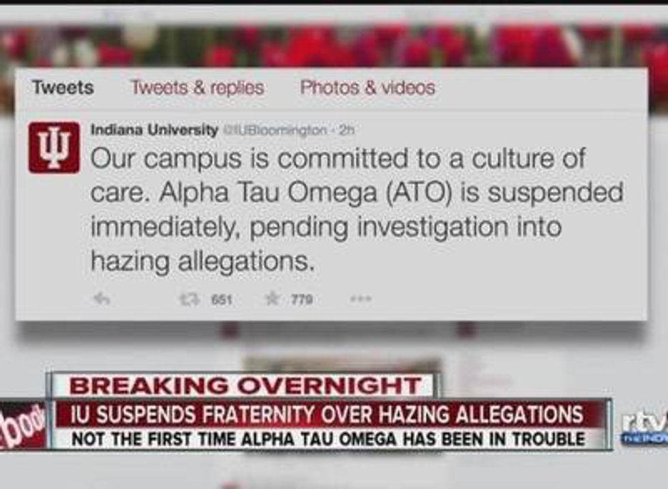Open the 2h timestamp on the tweet

346,130
